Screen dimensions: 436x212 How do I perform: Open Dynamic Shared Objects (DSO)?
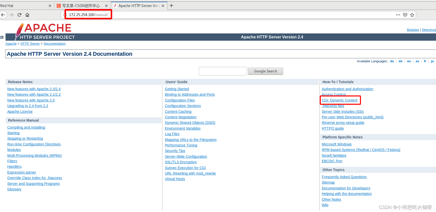pos(190,123)
